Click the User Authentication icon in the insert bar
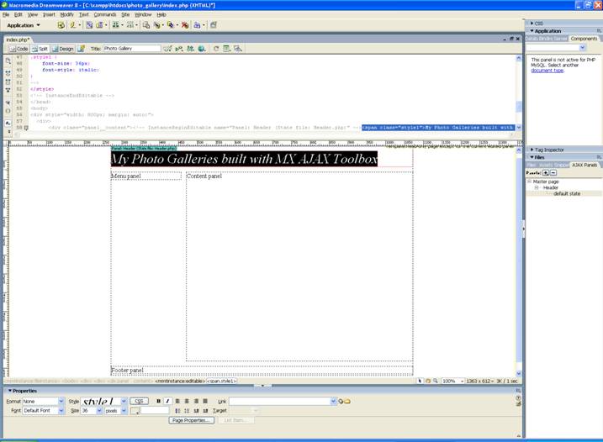The image size is (603, 442). point(197,25)
